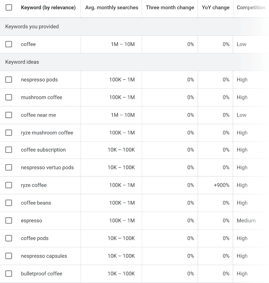The width and height of the screenshot is (269, 283).
Task: Sort by the "YoY change" header
Action: click(x=215, y=7)
